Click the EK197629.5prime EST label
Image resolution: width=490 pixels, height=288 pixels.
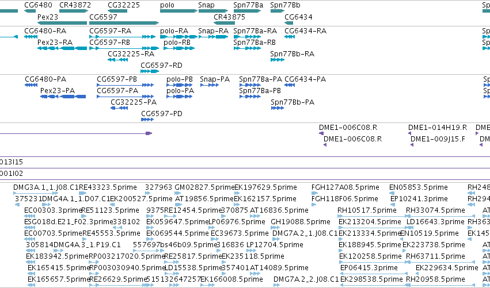pyautogui.click(x=265, y=187)
